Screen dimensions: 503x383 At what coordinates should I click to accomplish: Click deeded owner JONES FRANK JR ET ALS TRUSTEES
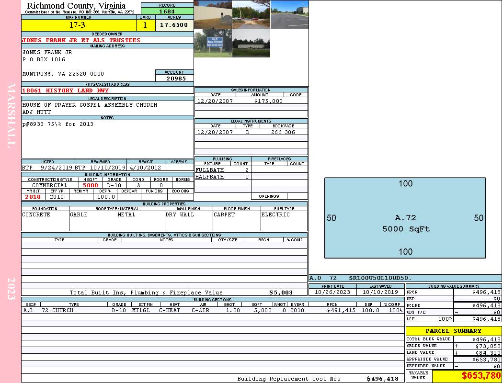[81, 40]
